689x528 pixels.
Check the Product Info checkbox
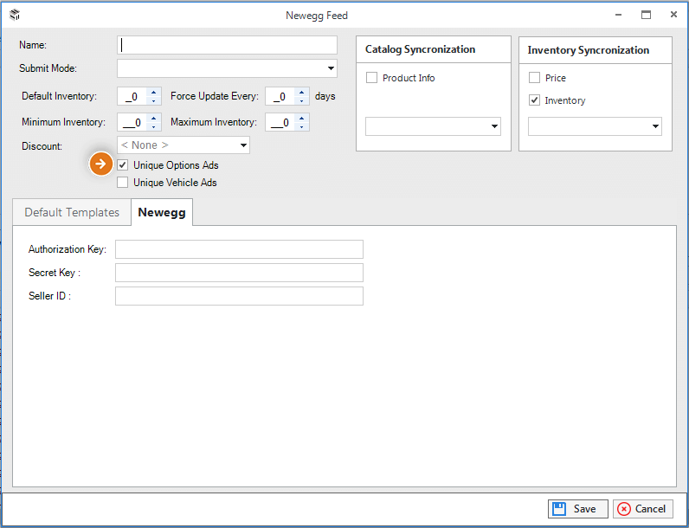coord(371,78)
